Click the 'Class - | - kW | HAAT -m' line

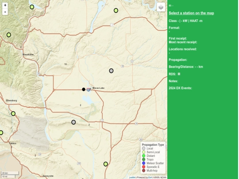(185, 21)
